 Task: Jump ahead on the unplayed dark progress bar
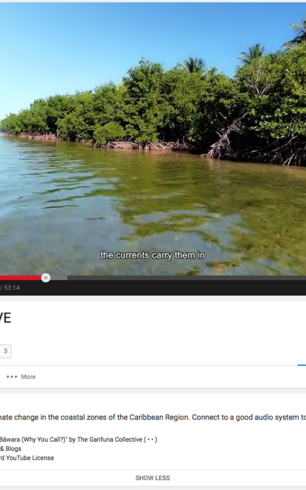click(x=187, y=277)
